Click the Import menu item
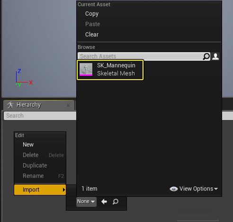233x222 pixels. coord(40,190)
